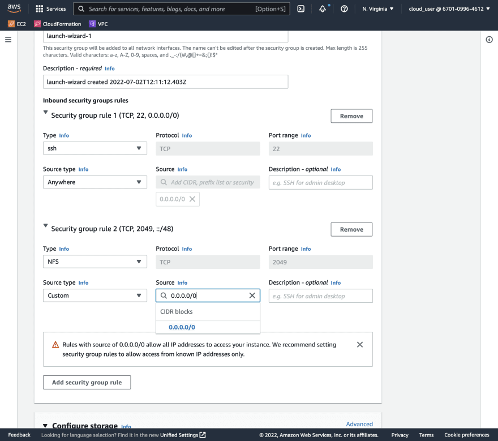The width and height of the screenshot is (498, 441).
Task: Click the CIDR blocks heading in suggestions
Action: [176, 311]
